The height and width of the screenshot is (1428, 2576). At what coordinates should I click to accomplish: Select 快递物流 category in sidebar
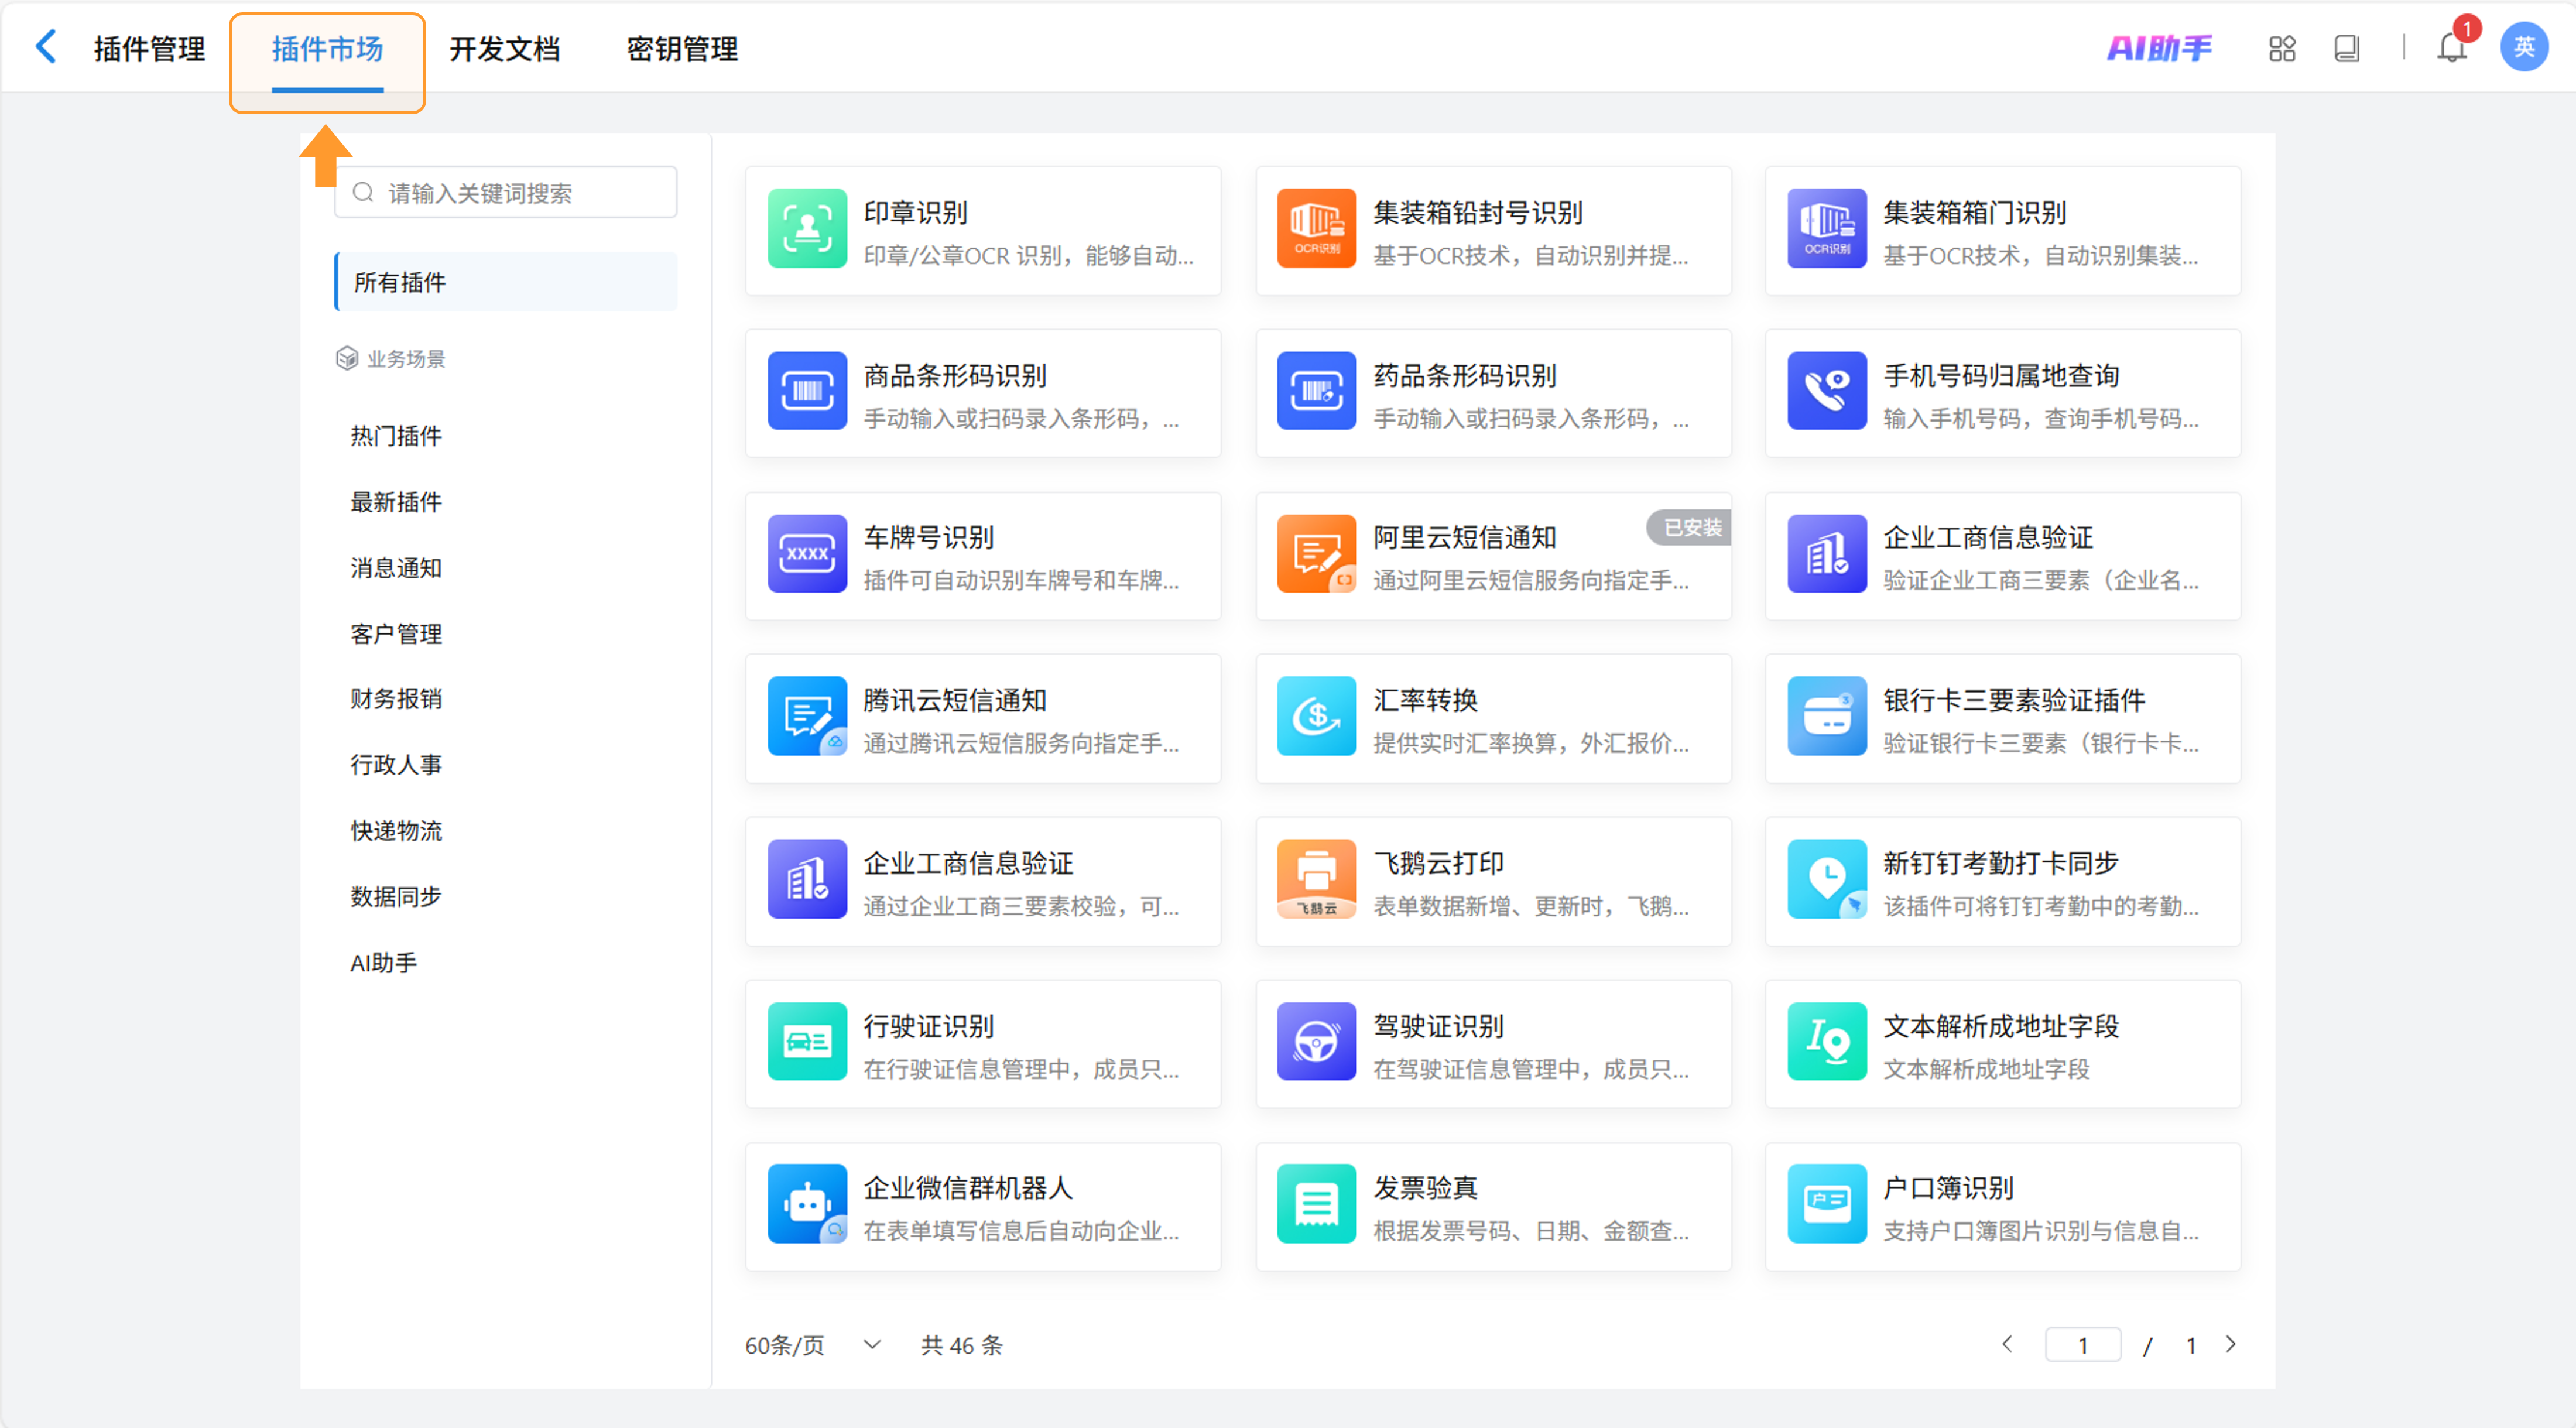(x=396, y=830)
